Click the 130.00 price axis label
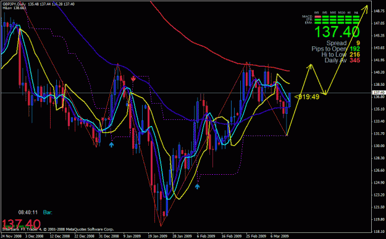 pos(379,146)
